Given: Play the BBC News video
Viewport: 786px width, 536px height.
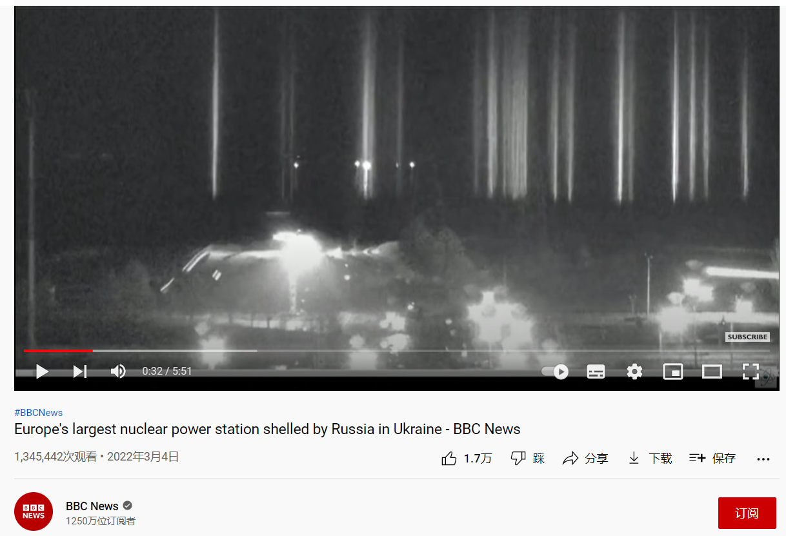Looking at the screenshot, I should pos(42,372).
